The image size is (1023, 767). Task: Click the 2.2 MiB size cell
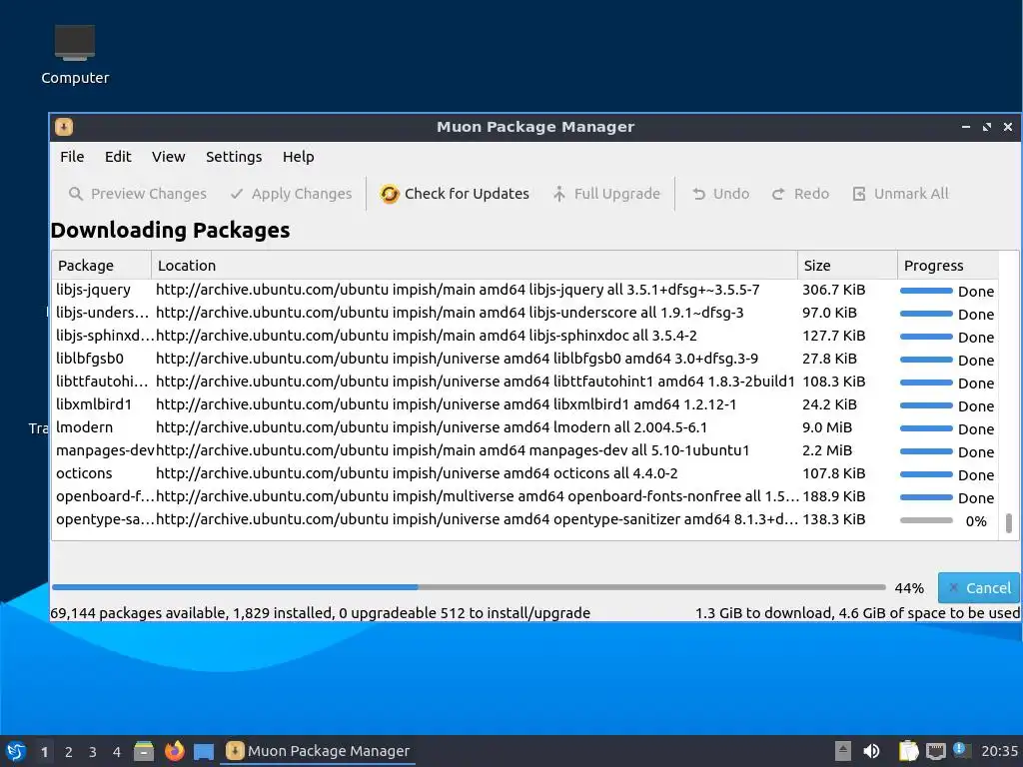click(x=826, y=450)
